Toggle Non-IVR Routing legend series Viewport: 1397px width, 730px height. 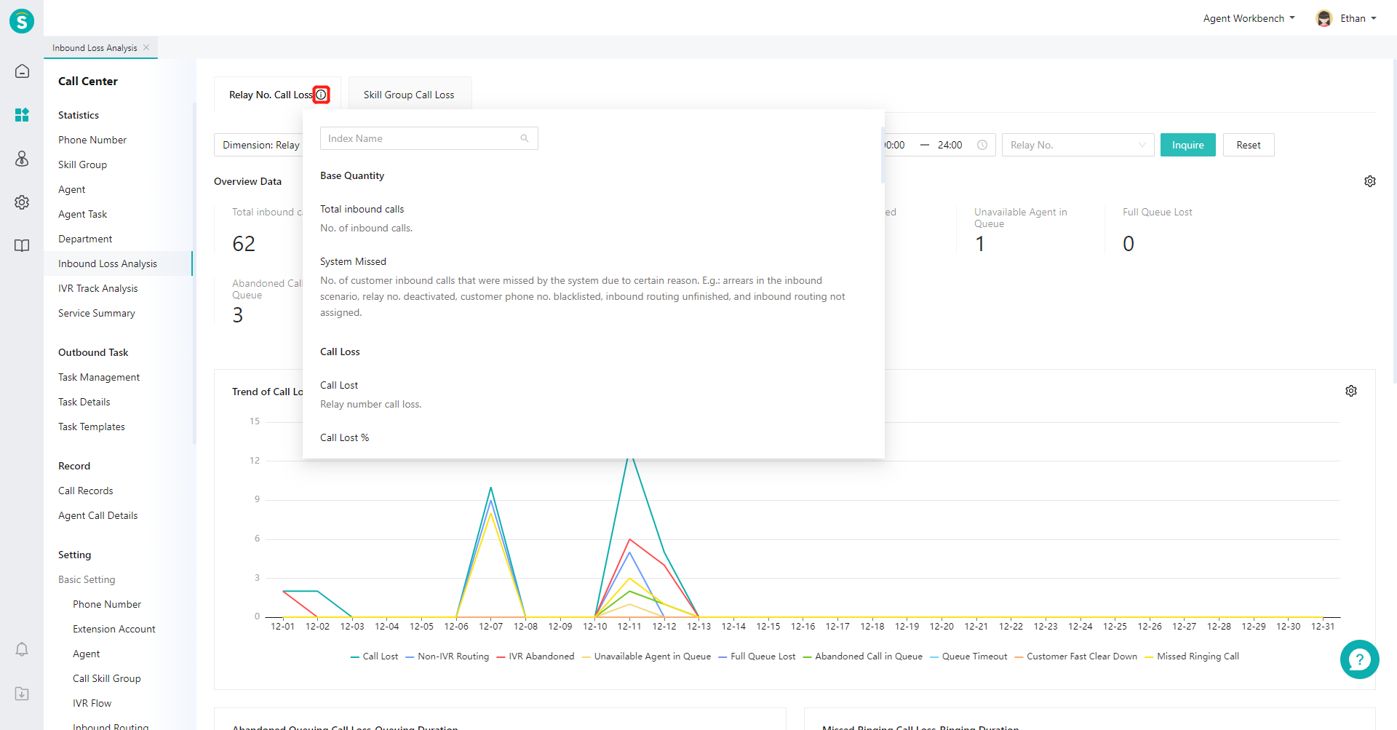(x=447, y=656)
